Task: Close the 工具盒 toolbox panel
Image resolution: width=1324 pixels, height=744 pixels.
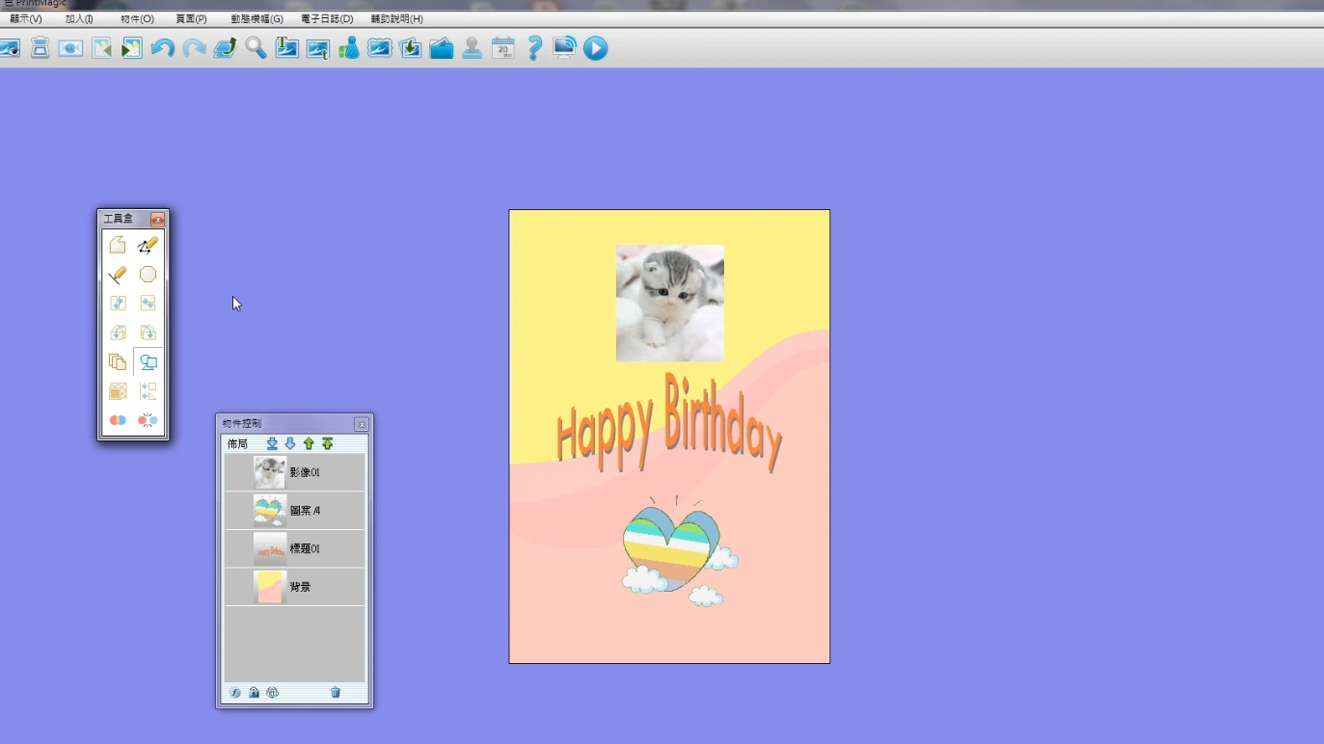Action: point(157,220)
